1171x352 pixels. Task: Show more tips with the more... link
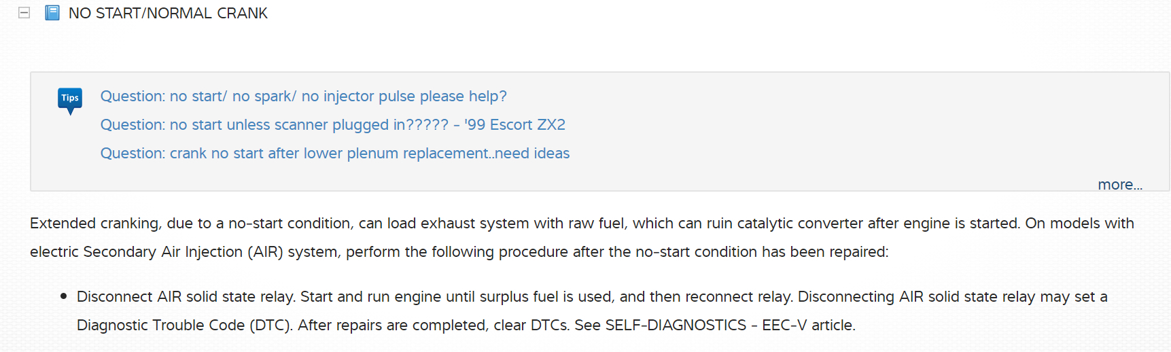(1119, 185)
